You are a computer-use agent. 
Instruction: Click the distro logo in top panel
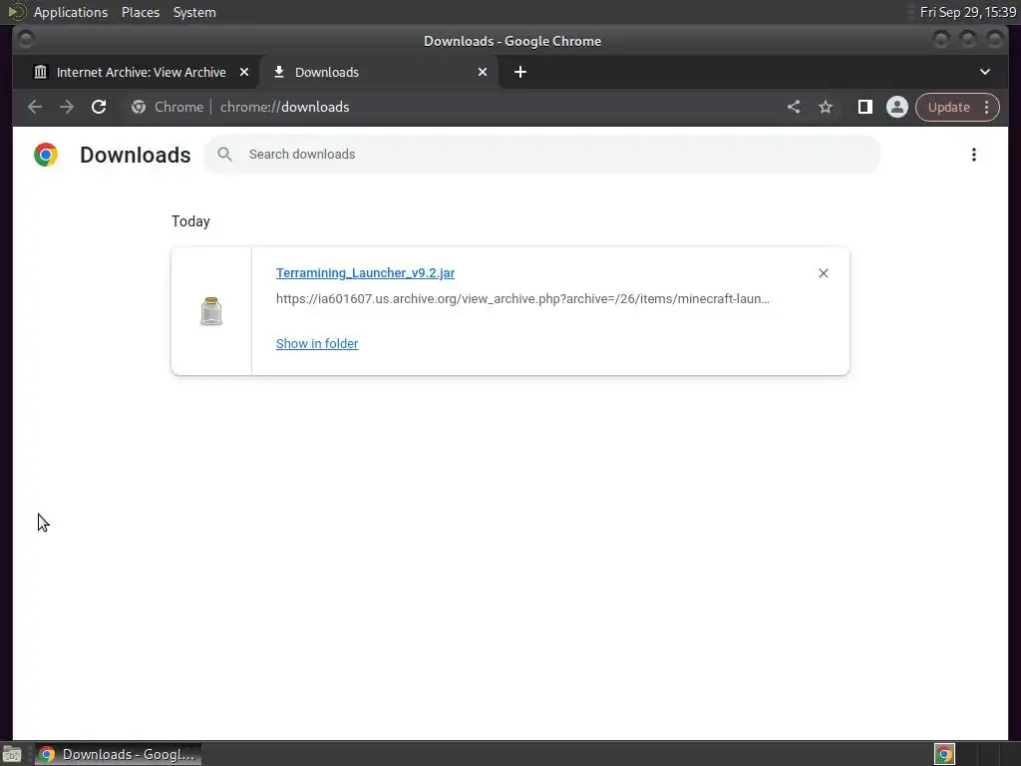pos(16,12)
